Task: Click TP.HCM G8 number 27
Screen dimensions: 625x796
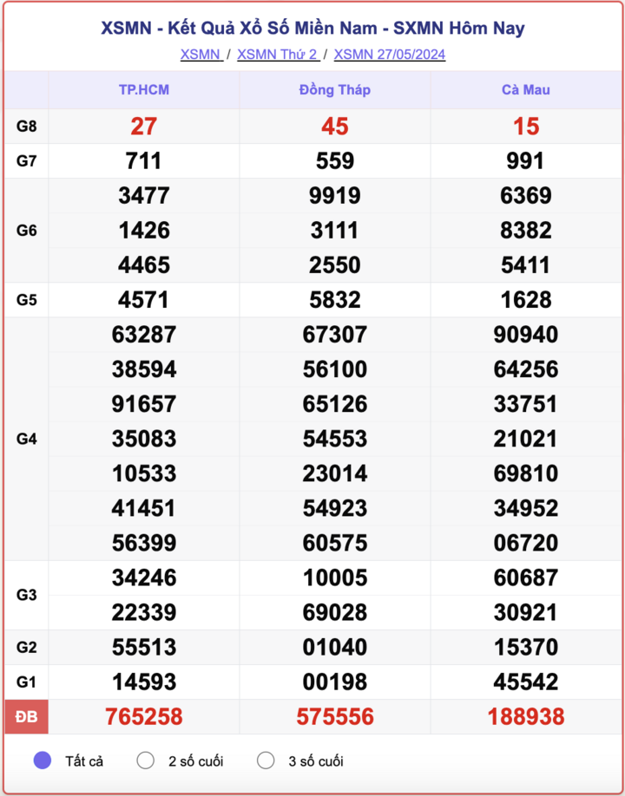Action: [144, 127]
